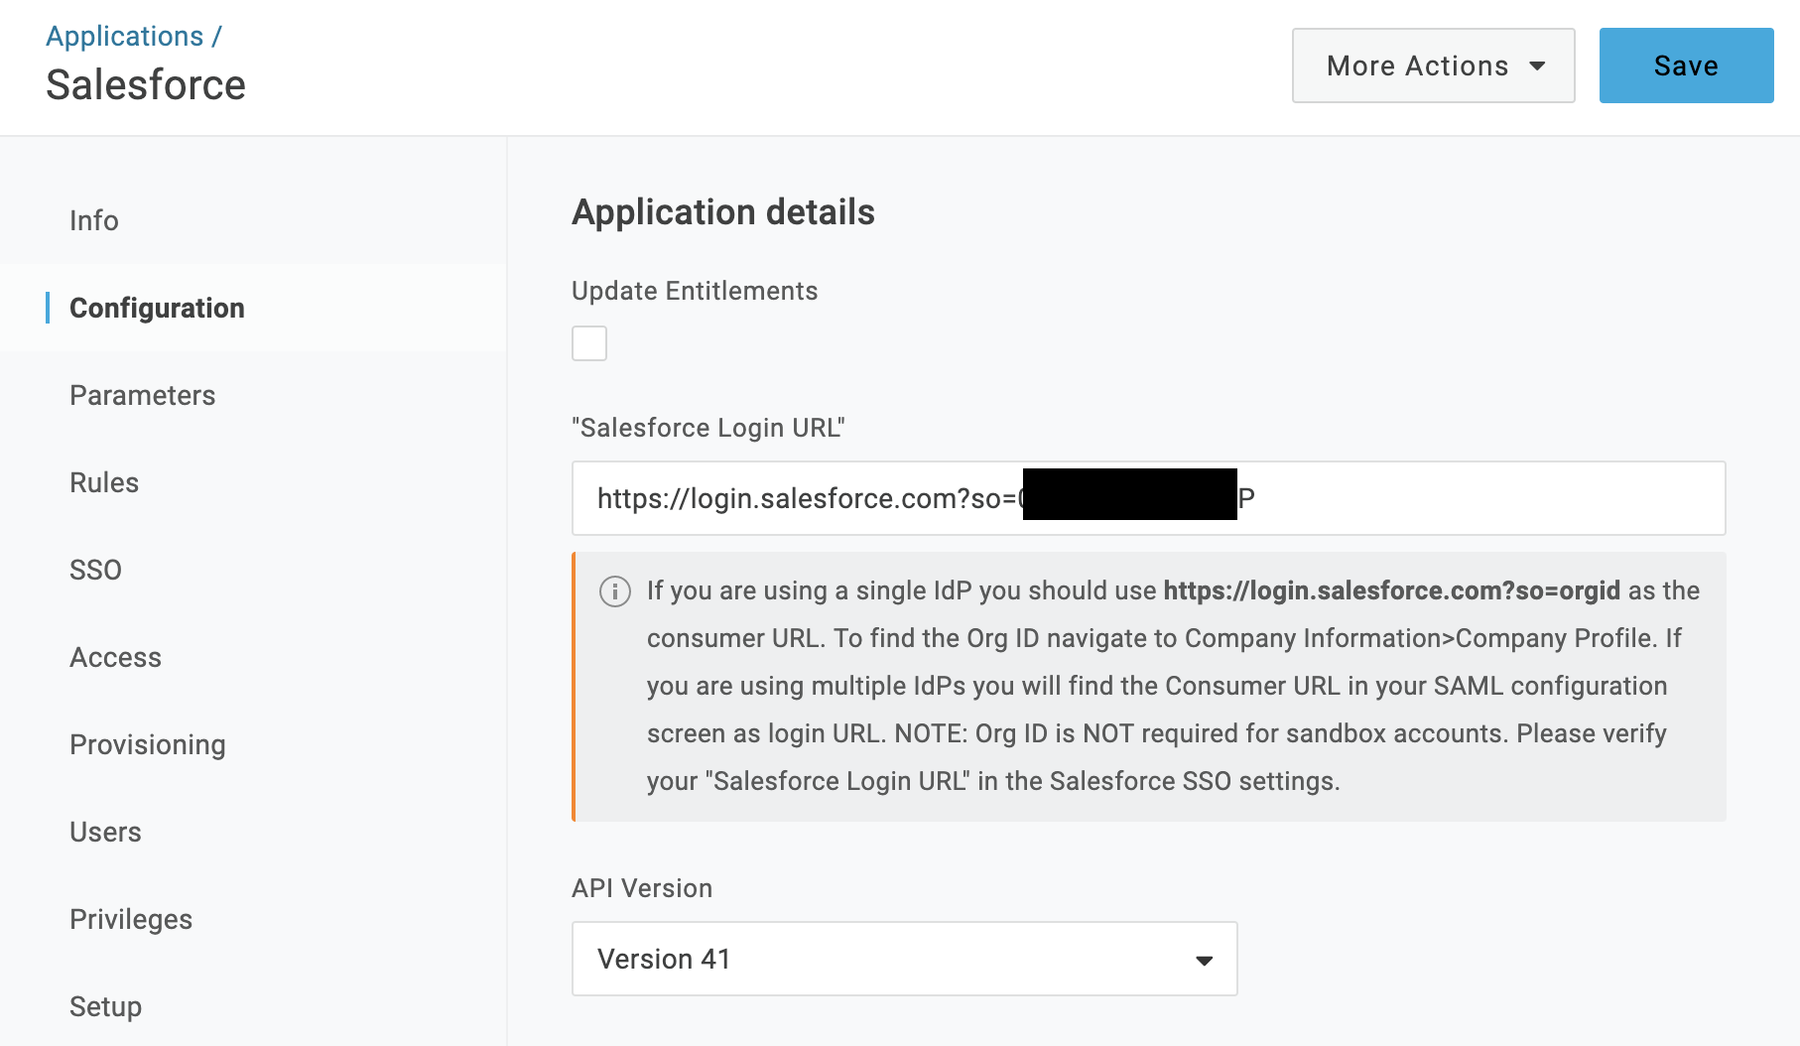Open the Rules tab
Viewport: 1800px width, 1046px height.
104,482
